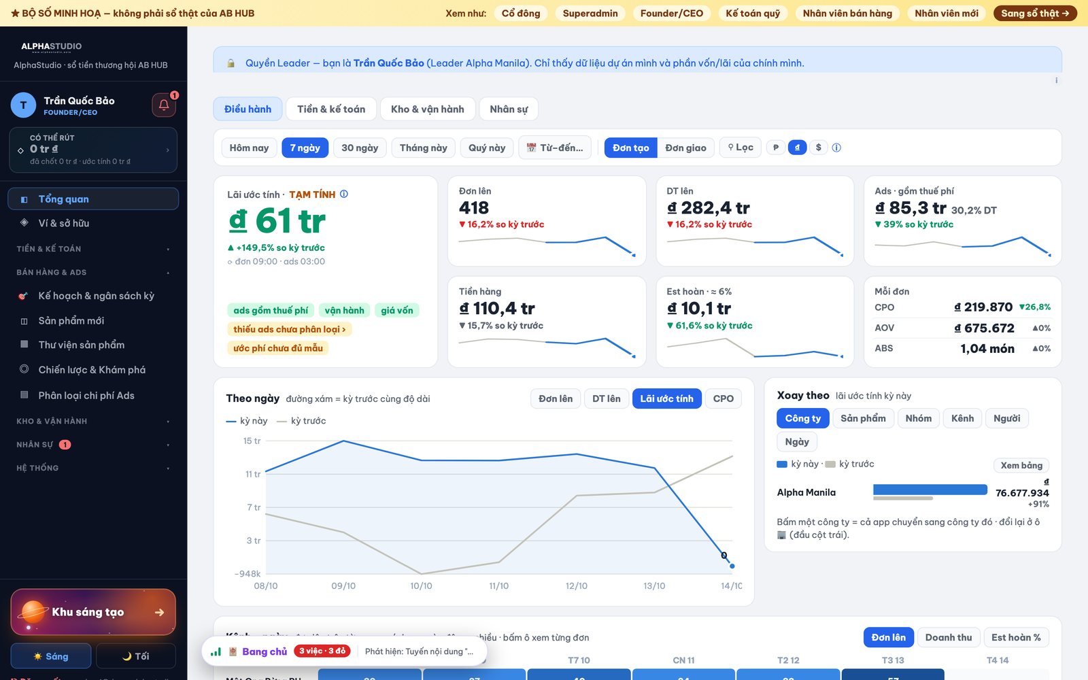This screenshot has height=680, width=1088.
Task: Show chart by Đơn lên
Action: coord(556,398)
